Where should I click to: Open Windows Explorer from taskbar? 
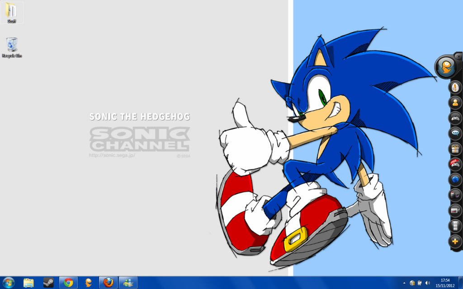[x=28, y=283]
